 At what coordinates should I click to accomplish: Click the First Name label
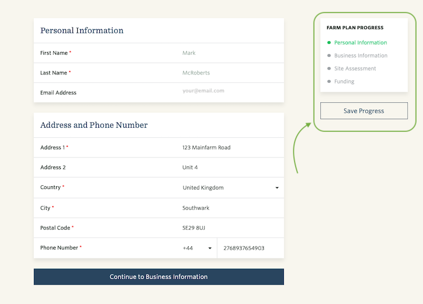(54, 53)
